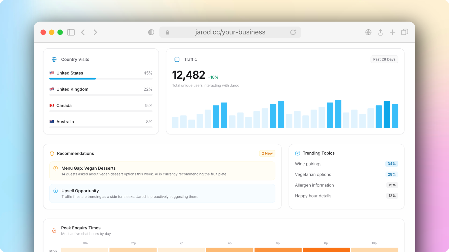This screenshot has width=449, height=252.
Task: Click the Traffic chart icon
Action: click(177, 59)
